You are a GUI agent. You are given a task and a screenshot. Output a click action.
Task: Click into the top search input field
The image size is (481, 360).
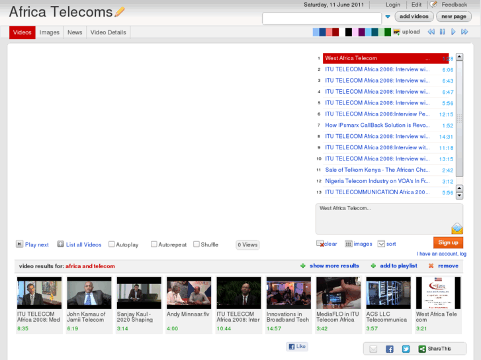(322, 18)
